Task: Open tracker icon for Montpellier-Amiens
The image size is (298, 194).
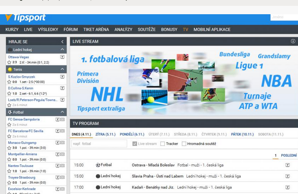Action: 62,154
